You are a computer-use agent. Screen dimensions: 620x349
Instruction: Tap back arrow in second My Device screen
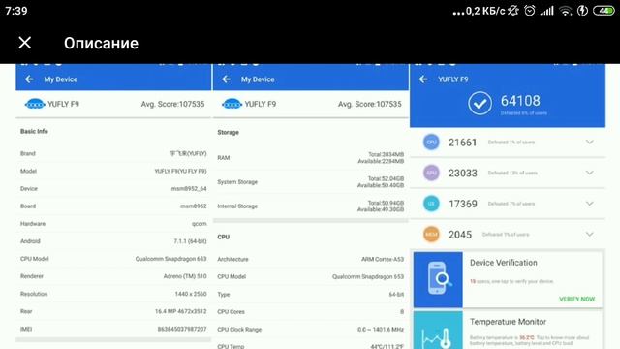tap(226, 79)
